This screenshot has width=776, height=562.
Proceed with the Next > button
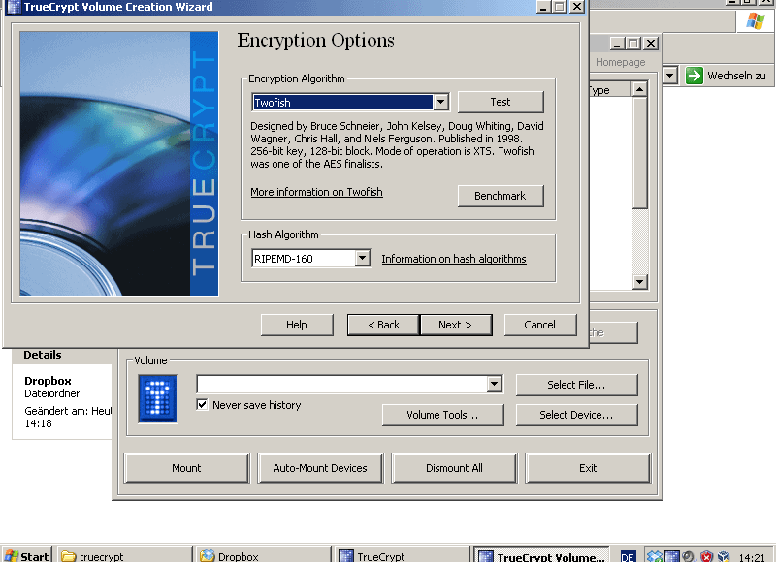click(x=456, y=325)
